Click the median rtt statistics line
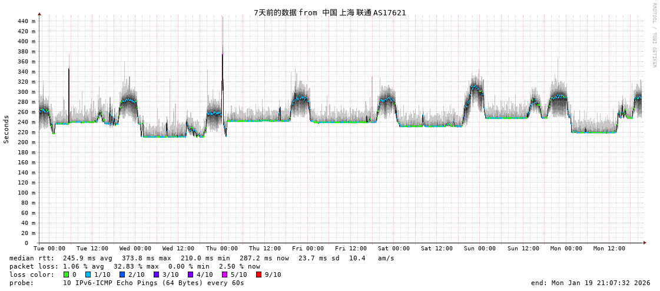The image size is (660, 291). coord(201,258)
